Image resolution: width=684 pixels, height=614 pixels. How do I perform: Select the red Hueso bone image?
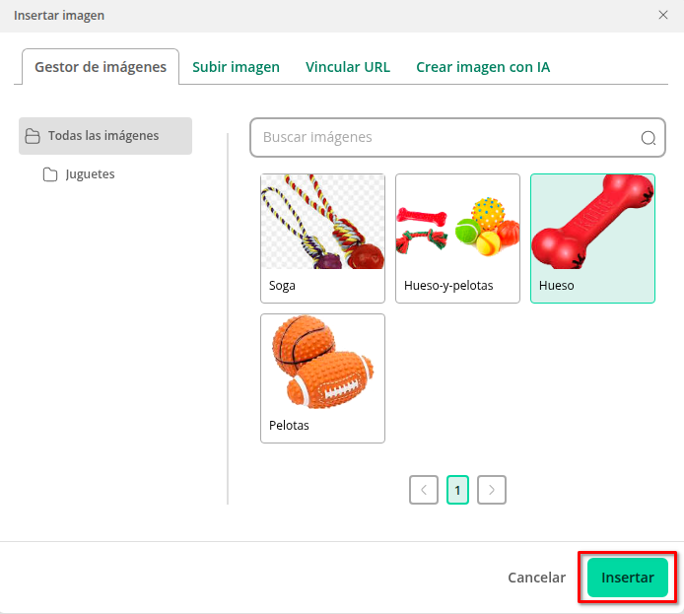coord(592,239)
